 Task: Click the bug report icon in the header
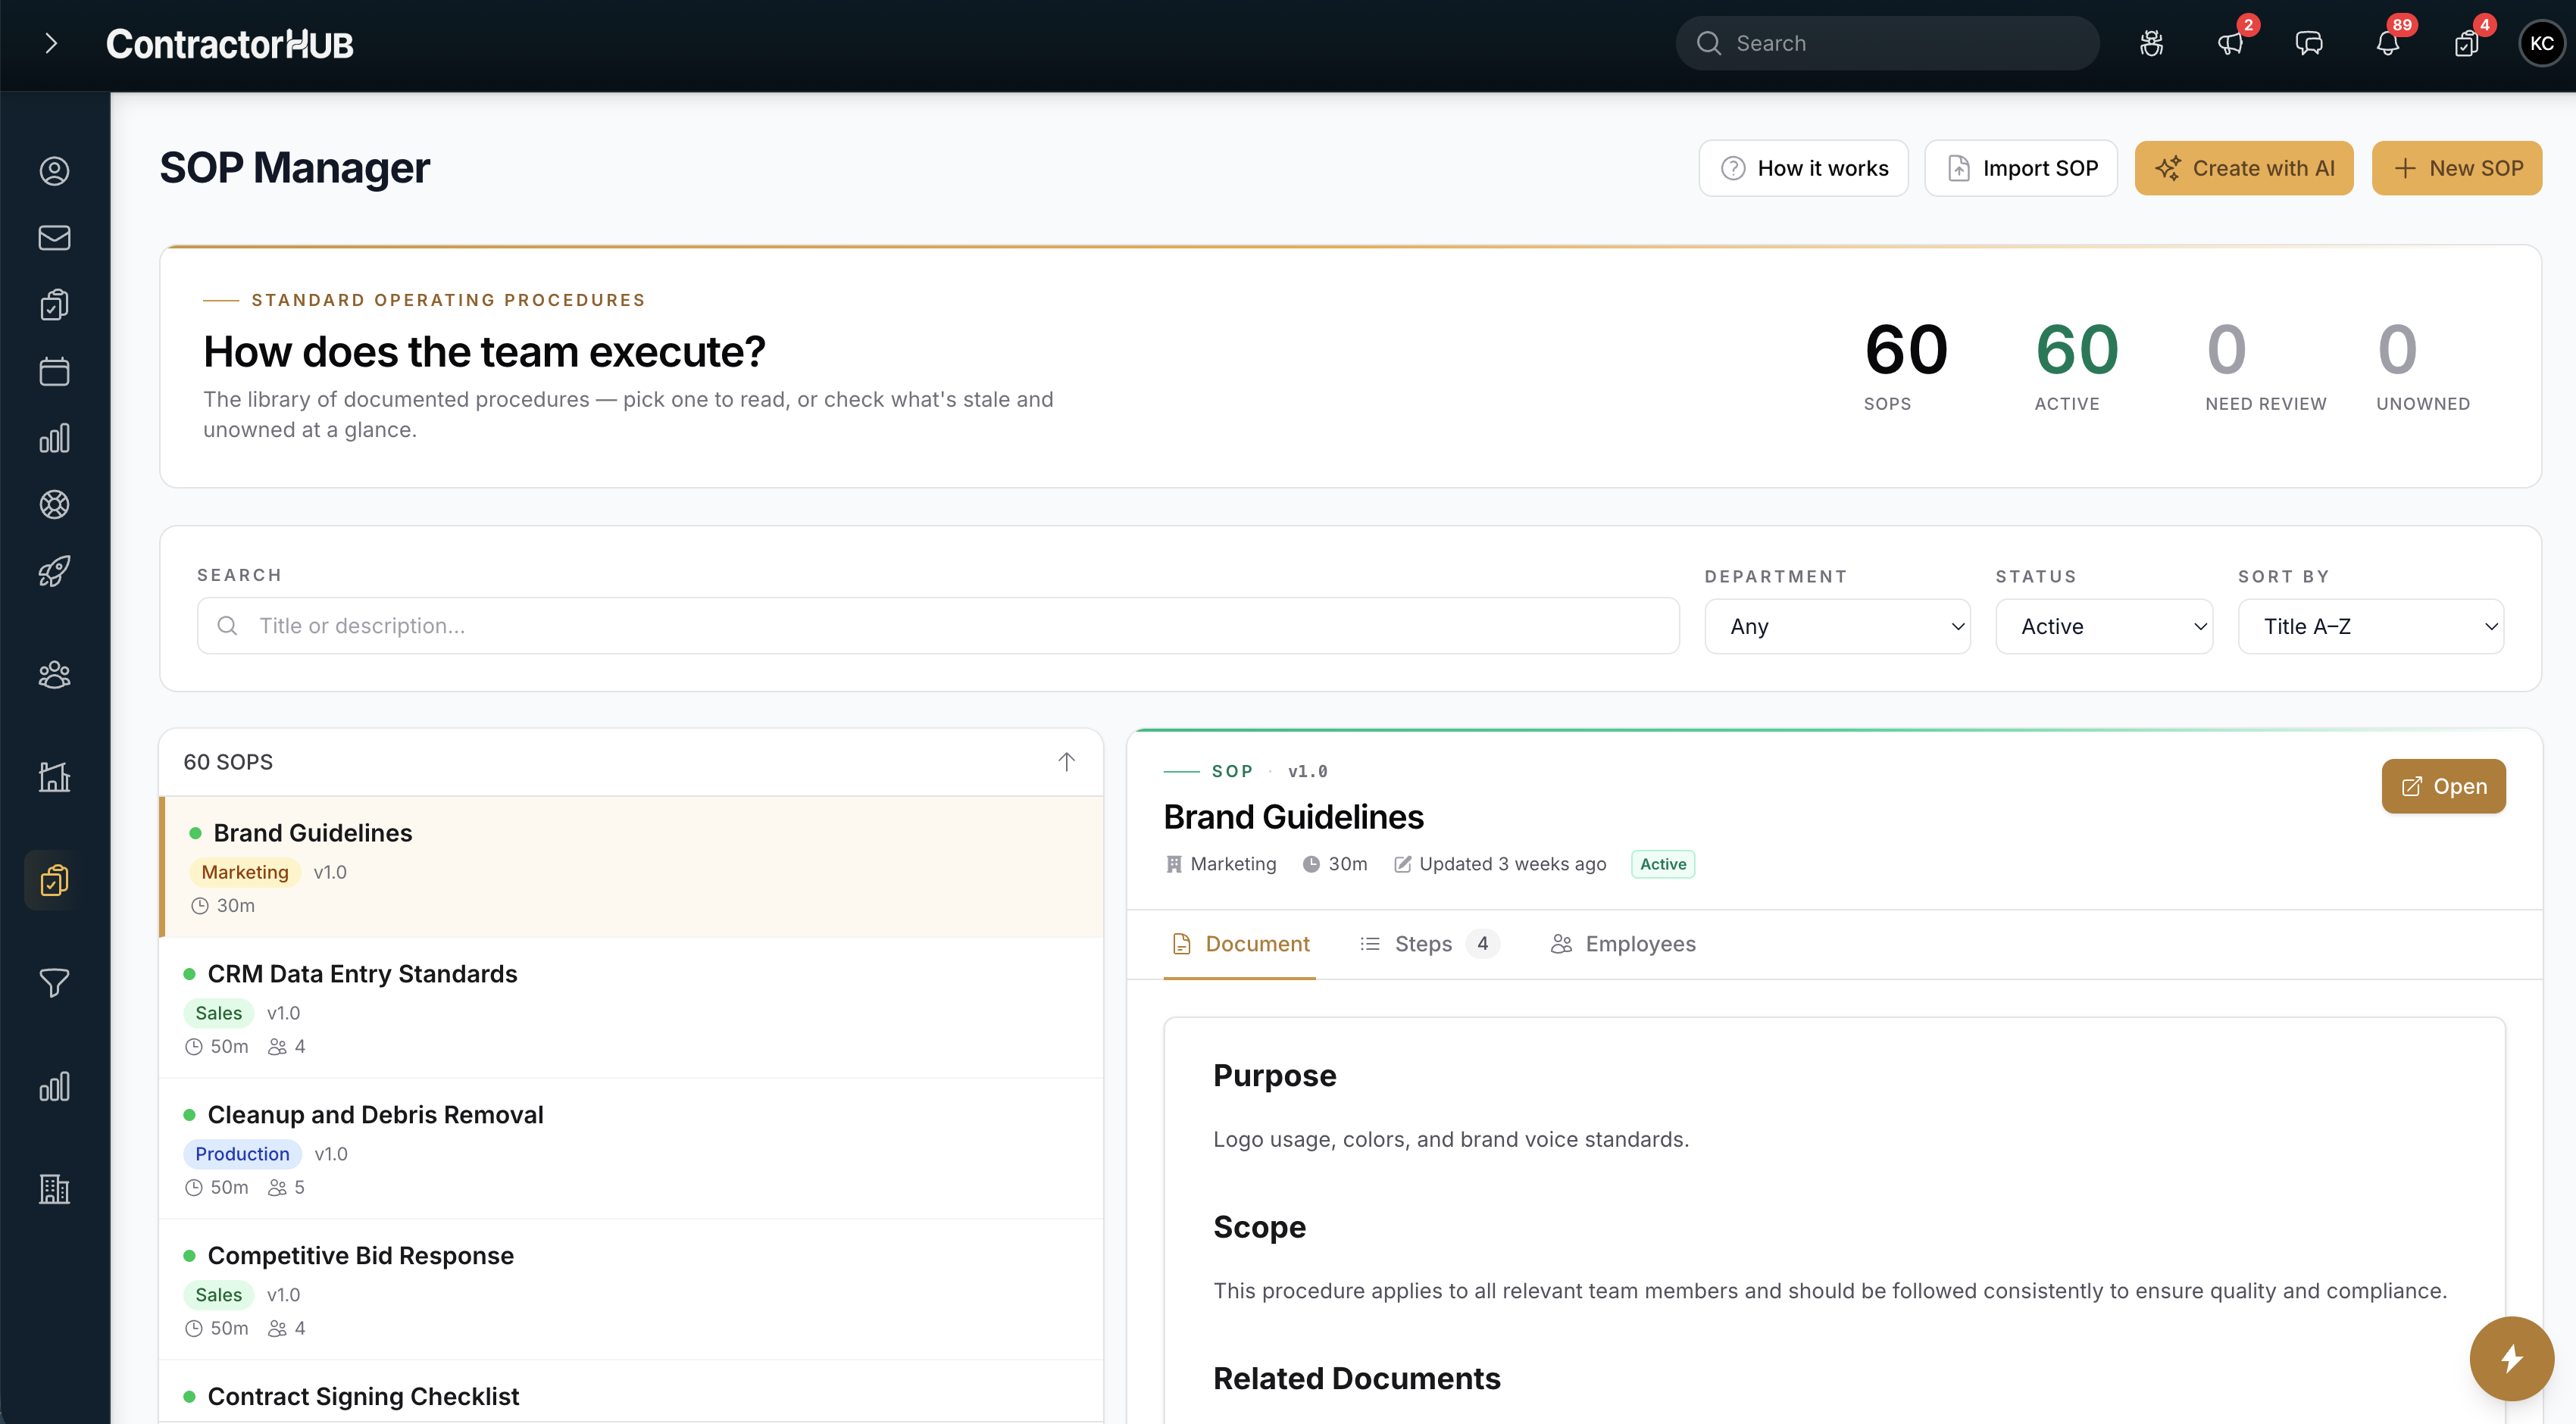pyautogui.click(x=2151, y=44)
